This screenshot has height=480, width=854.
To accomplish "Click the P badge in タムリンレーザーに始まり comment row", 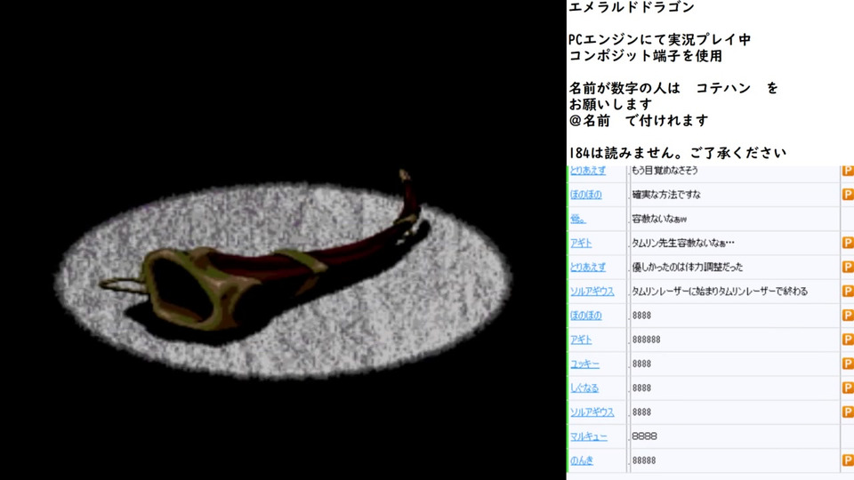I will coord(848,292).
